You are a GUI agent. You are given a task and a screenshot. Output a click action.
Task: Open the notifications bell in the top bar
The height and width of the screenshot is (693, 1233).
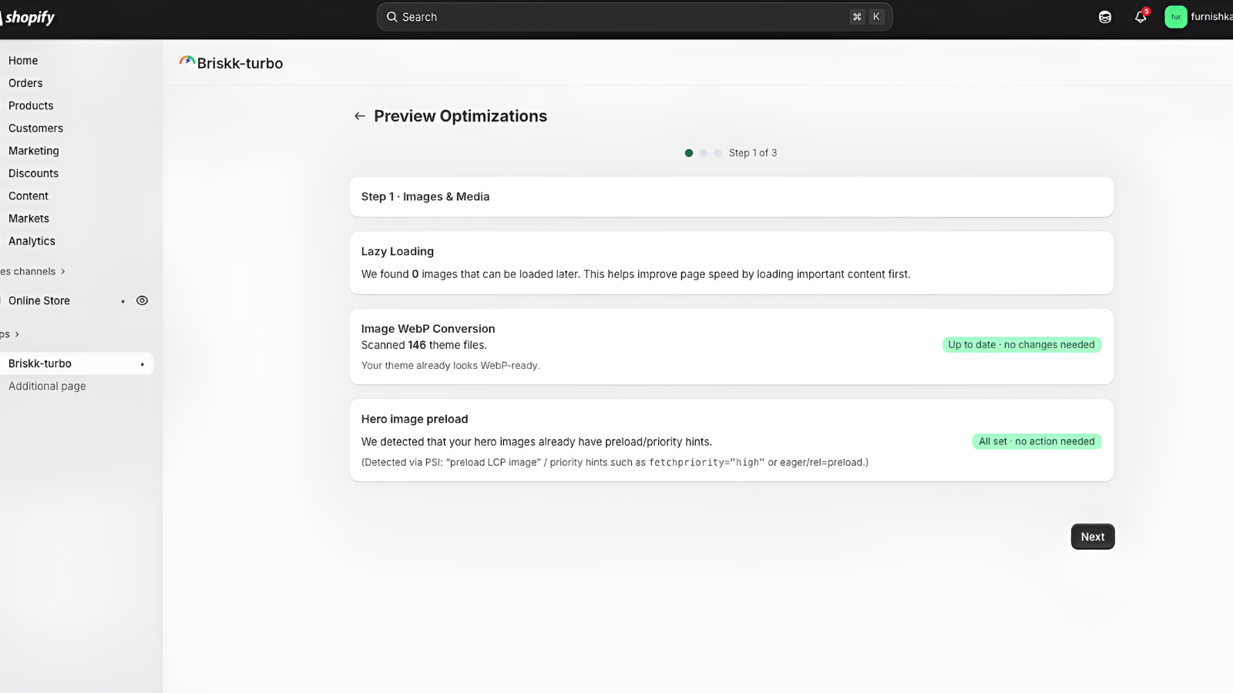tap(1141, 17)
